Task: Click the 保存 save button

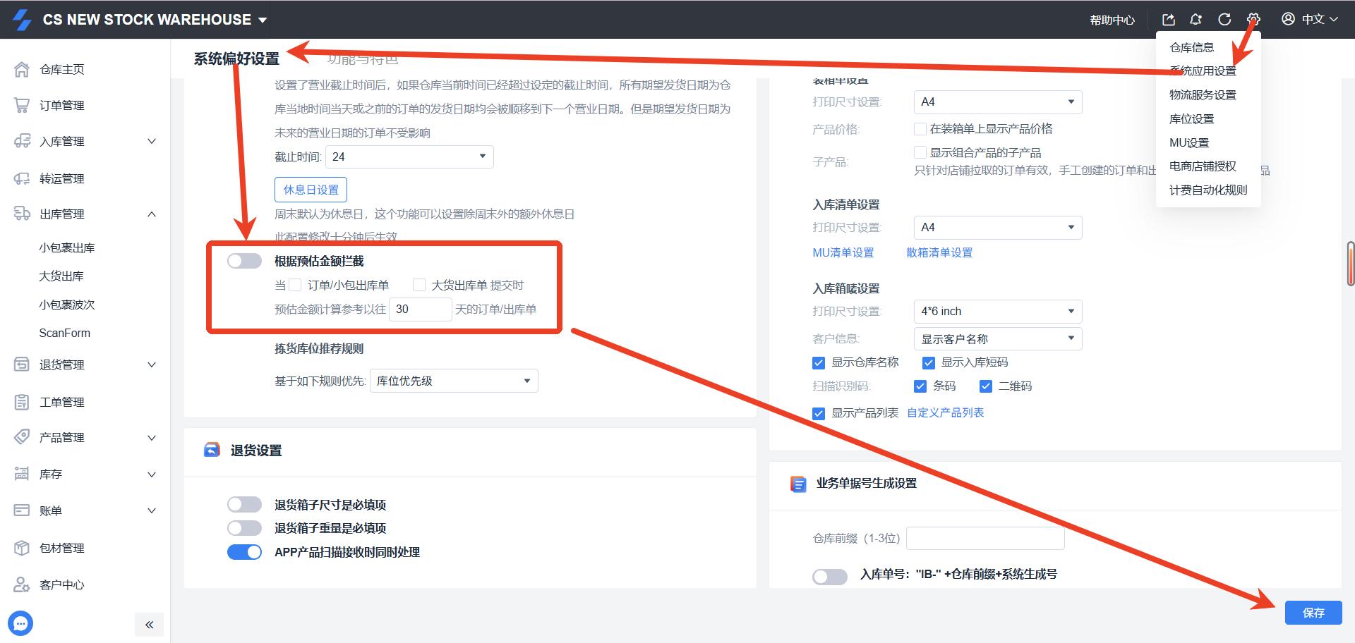Action: (1313, 613)
